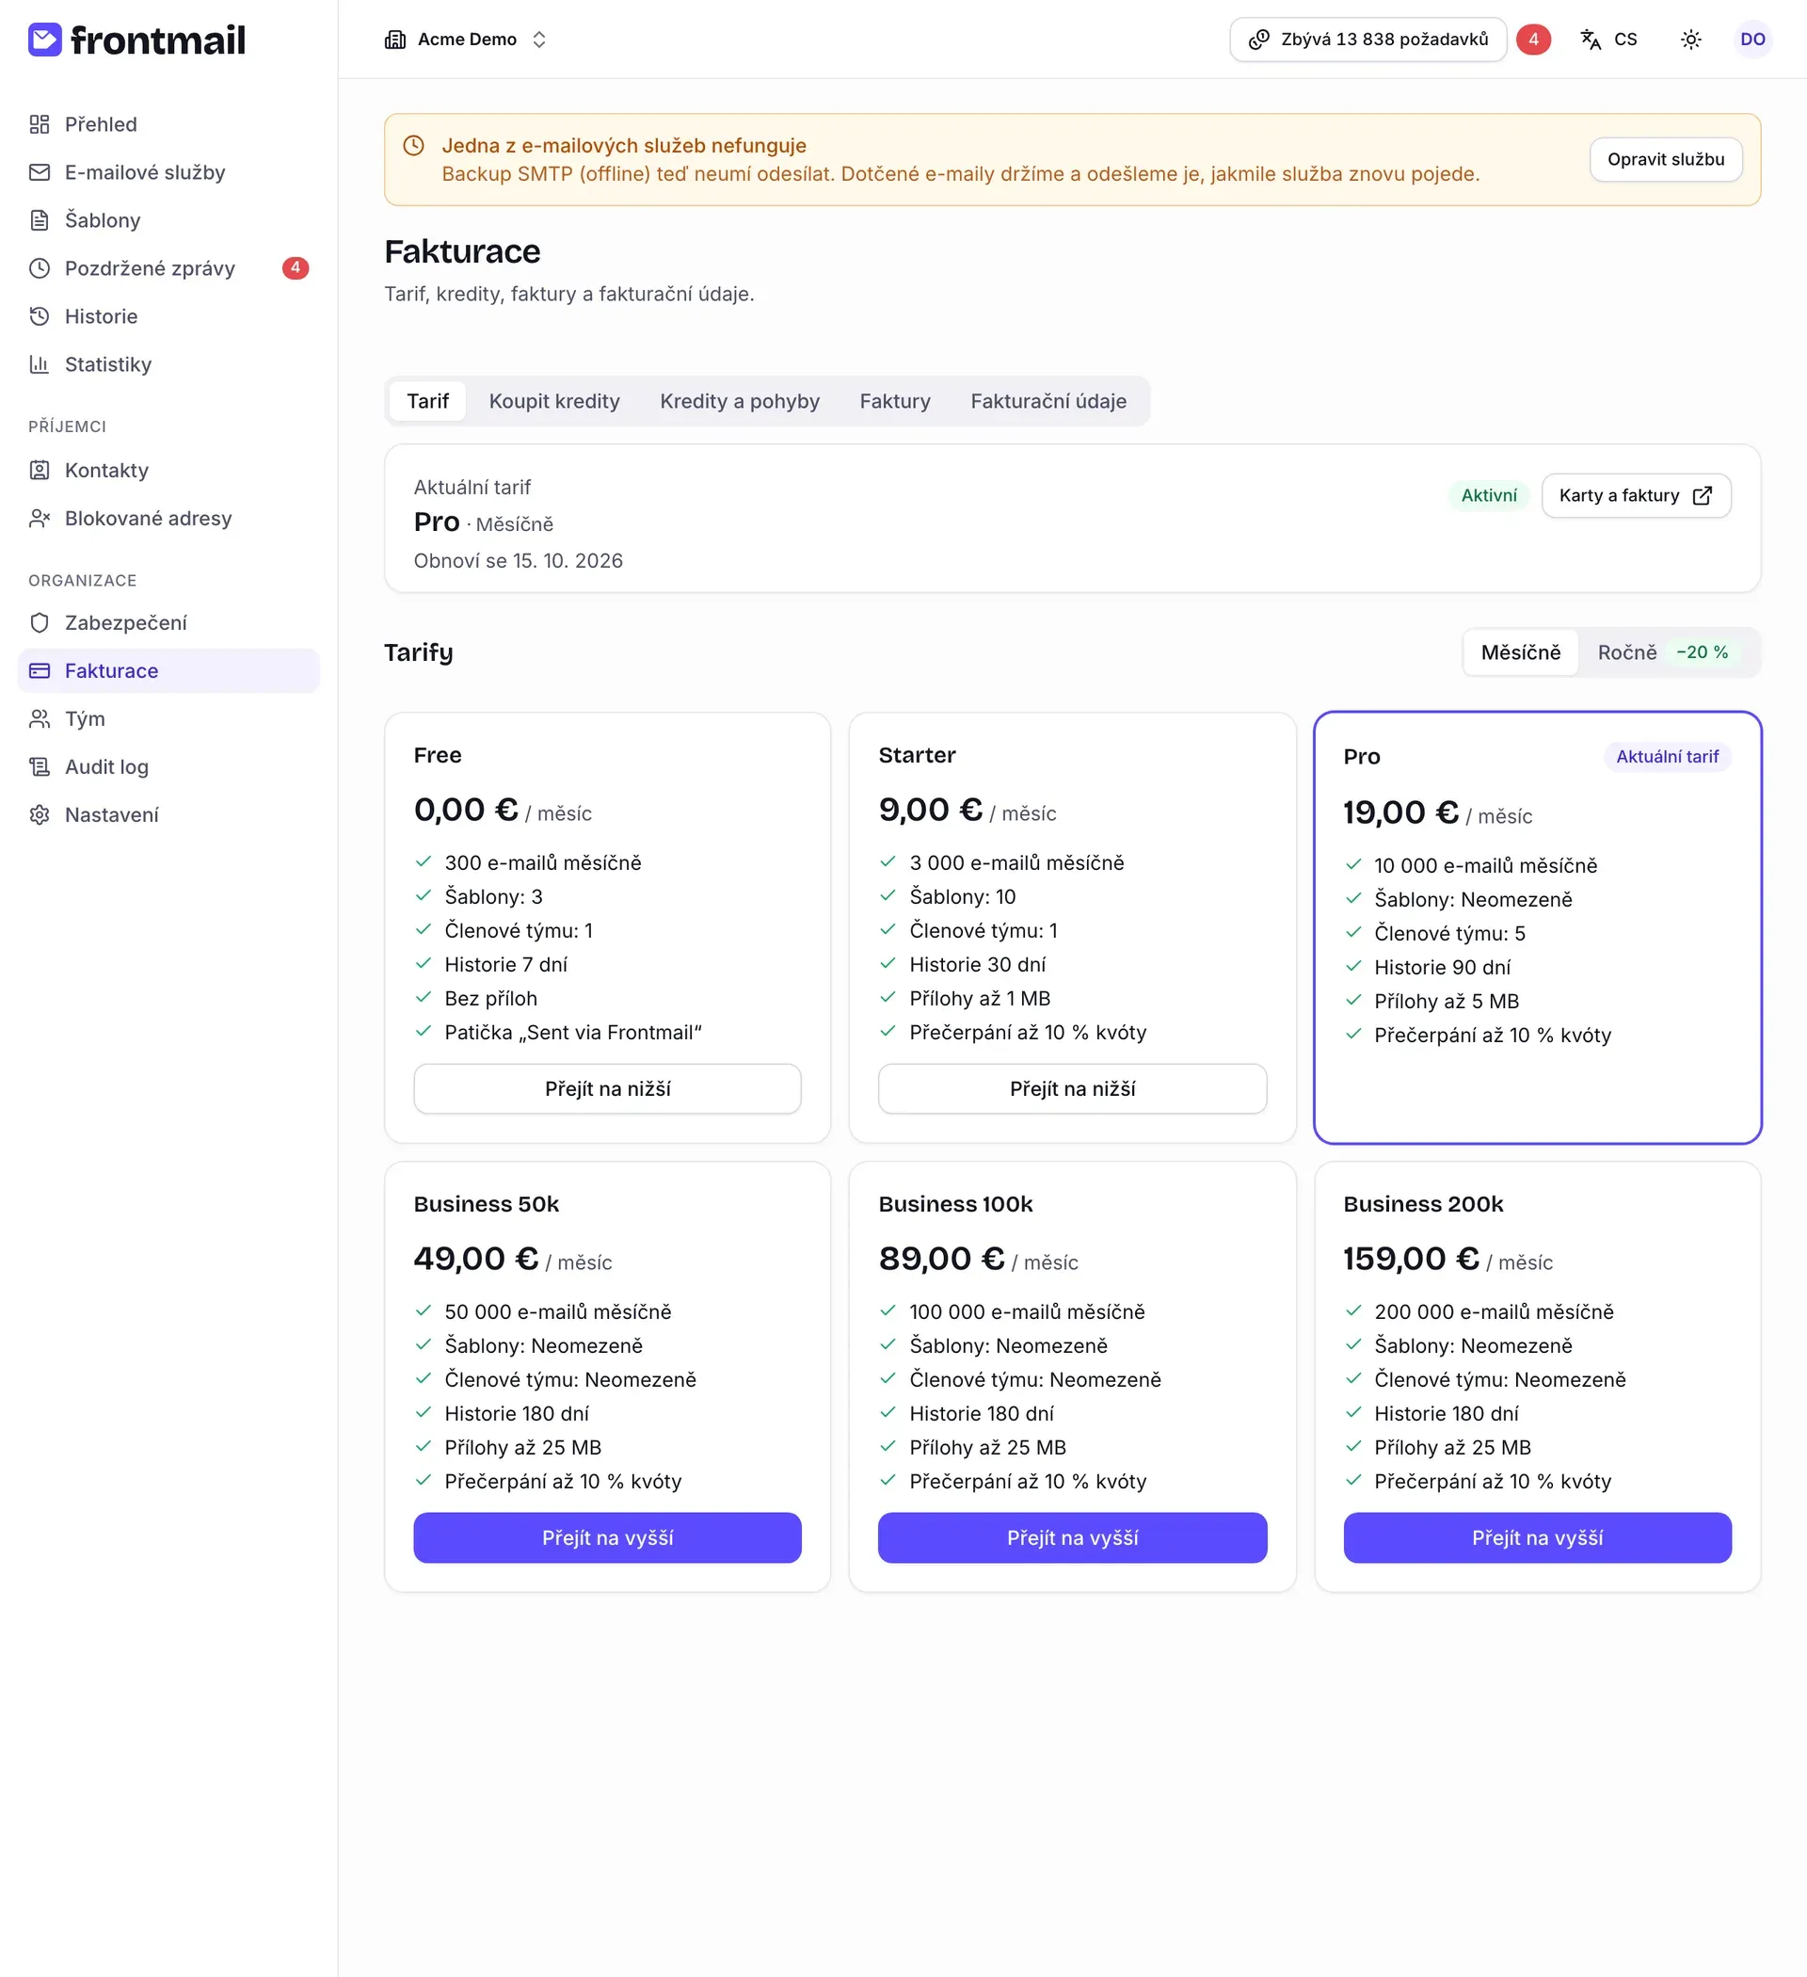The height and width of the screenshot is (1977, 1807).
Task: Upgrade to Business 100k plan
Action: (1072, 1537)
